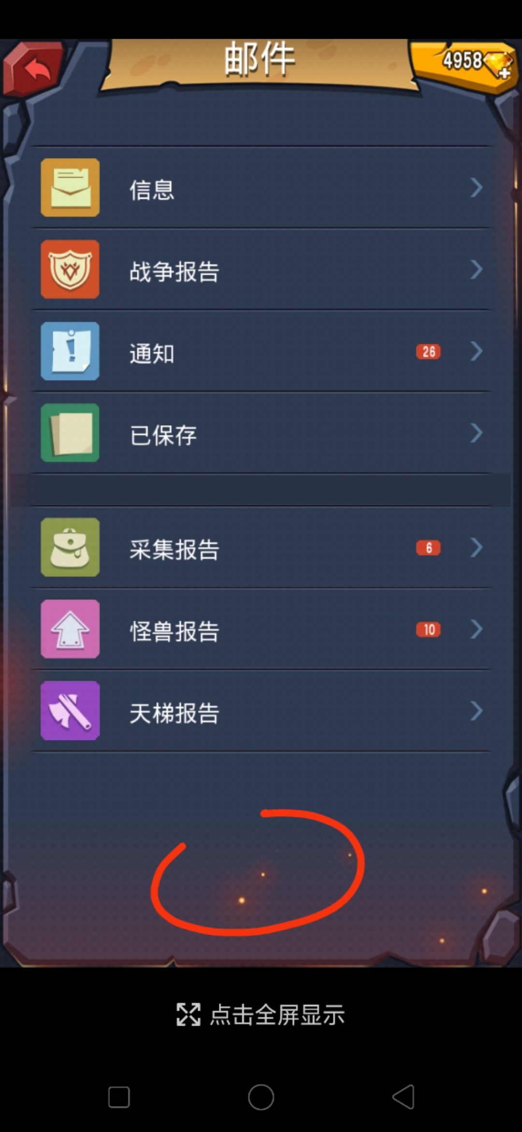Expand the 信息 row chevron
The height and width of the screenshot is (1132, 522).
(476, 187)
